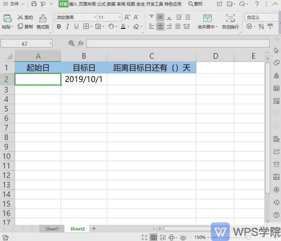Expand the borders dropdown arrow

92,27
